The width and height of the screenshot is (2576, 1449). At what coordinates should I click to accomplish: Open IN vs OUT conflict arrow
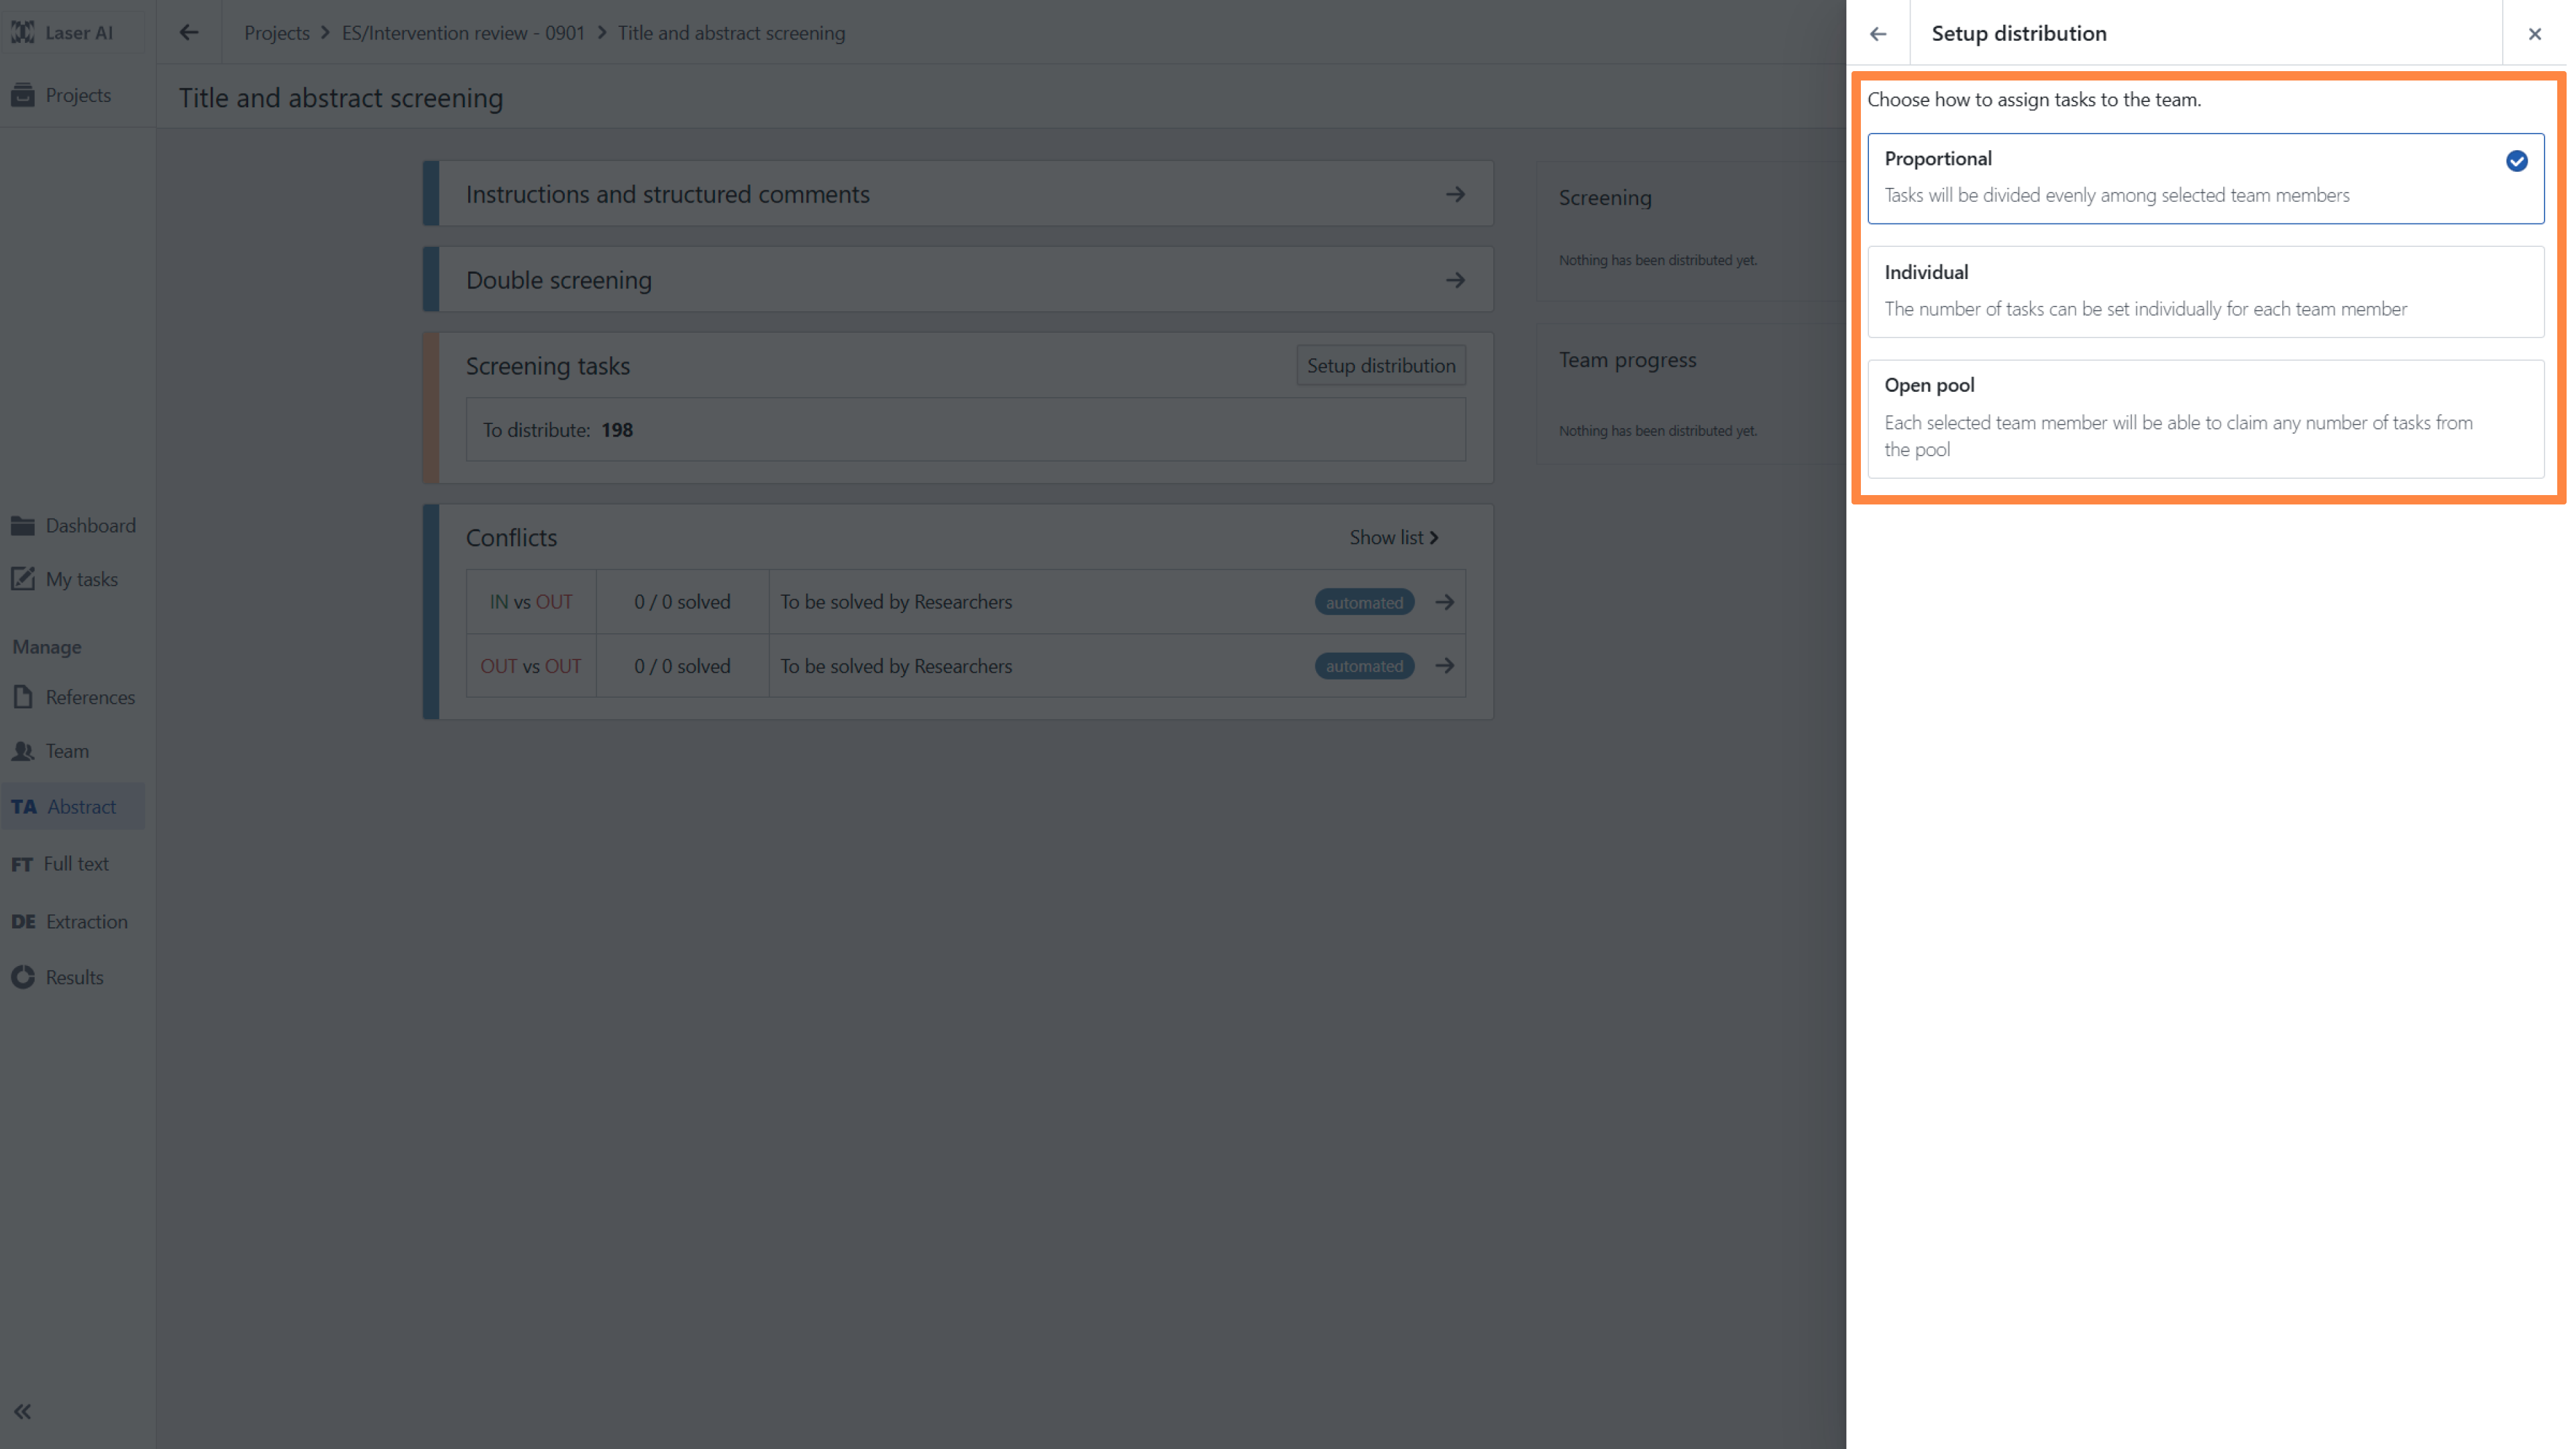click(x=1444, y=602)
